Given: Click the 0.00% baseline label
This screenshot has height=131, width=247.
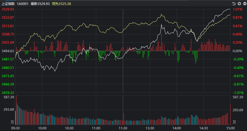Looking at the screenshot, I should tap(238, 51).
